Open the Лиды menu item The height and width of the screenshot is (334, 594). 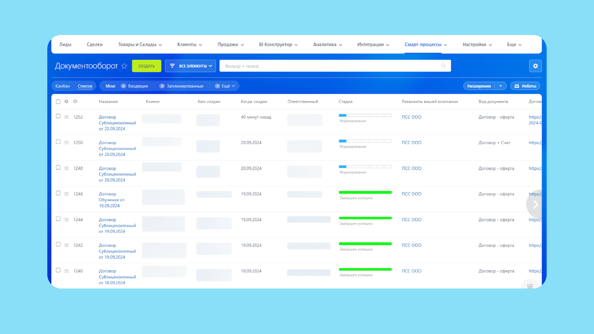65,45
